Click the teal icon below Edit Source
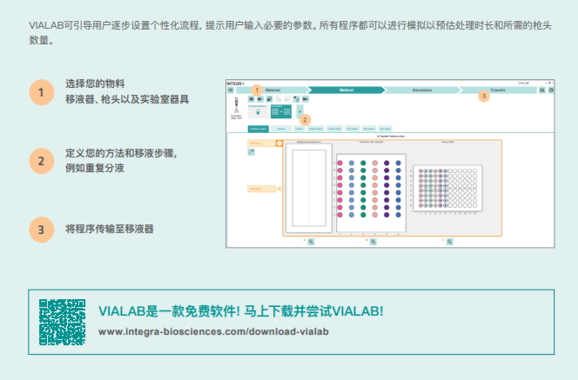The width and height of the screenshot is (578, 380). pyautogui.click(x=251, y=151)
